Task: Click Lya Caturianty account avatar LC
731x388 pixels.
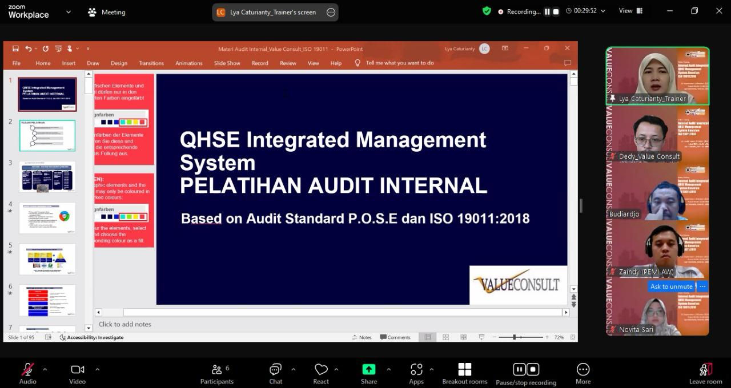Action: (484, 48)
